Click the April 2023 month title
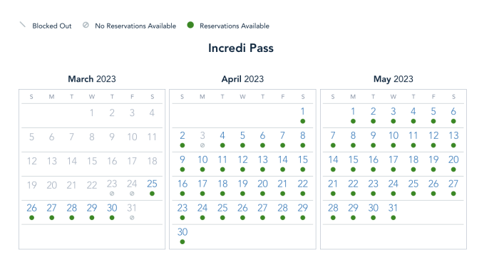The image size is (499, 262). point(242,79)
